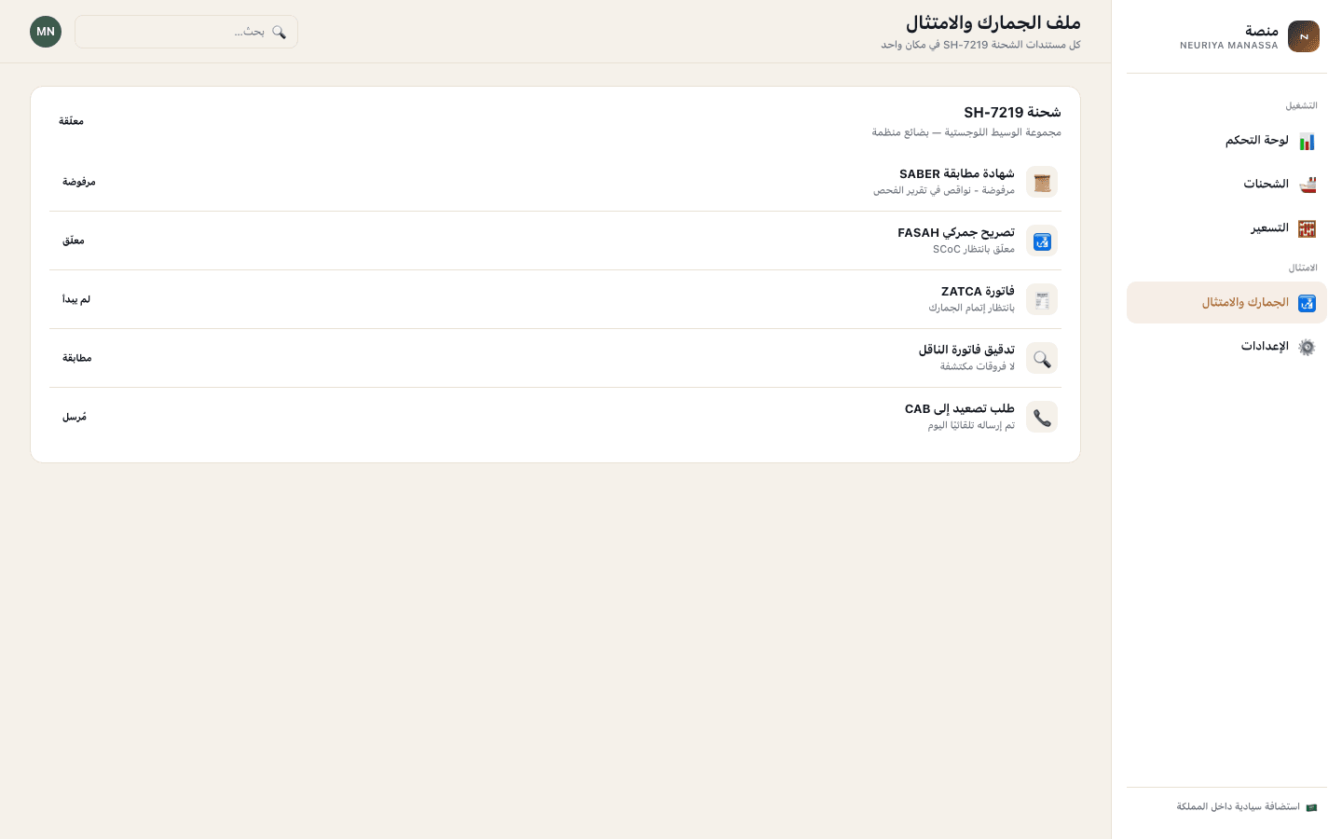
Task: Click the magnifier icon in search box
Action: coord(279,32)
